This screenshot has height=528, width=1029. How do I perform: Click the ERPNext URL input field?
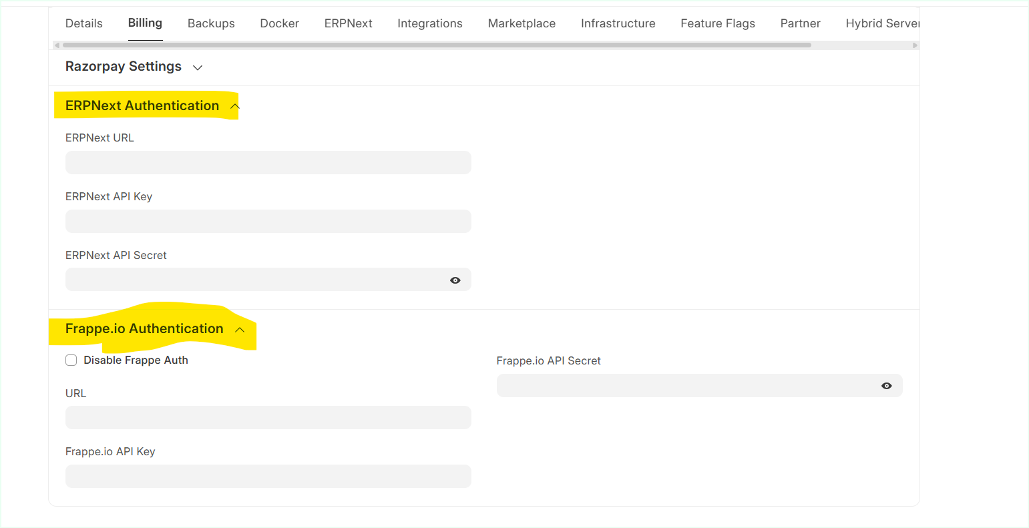(268, 162)
